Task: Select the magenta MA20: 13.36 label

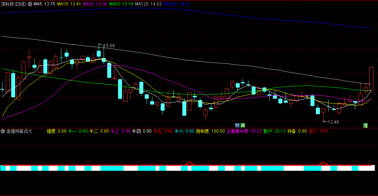Action: pos(95,4)
